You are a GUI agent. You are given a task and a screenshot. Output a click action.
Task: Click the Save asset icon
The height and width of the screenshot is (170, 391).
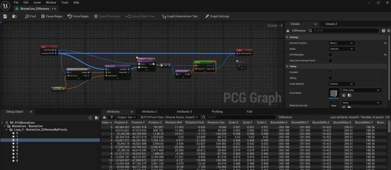tap(5, 16)
